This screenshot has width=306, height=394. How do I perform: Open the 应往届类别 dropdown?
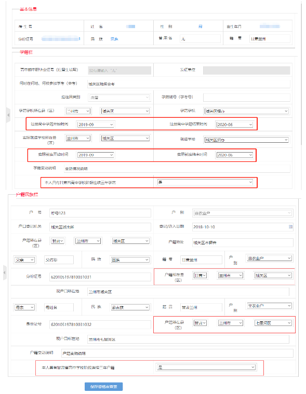[x=119, y=97]
